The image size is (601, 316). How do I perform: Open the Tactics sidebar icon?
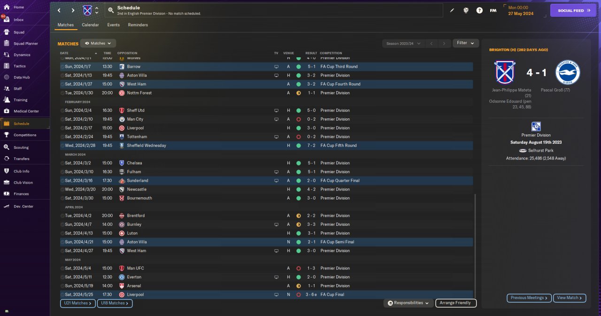7,66
